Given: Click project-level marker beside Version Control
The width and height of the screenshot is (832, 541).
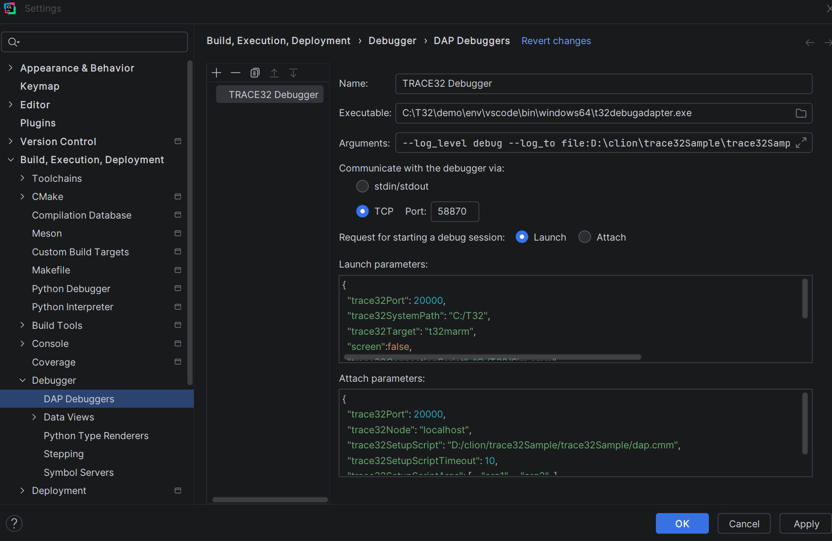Looking at the screenshot, I should [x=178, y=141].
